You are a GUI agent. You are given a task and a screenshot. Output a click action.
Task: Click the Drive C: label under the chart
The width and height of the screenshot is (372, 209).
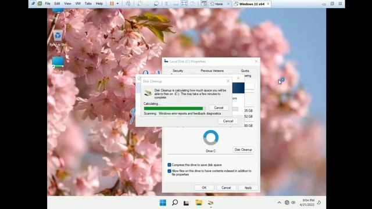click(210, 151)
